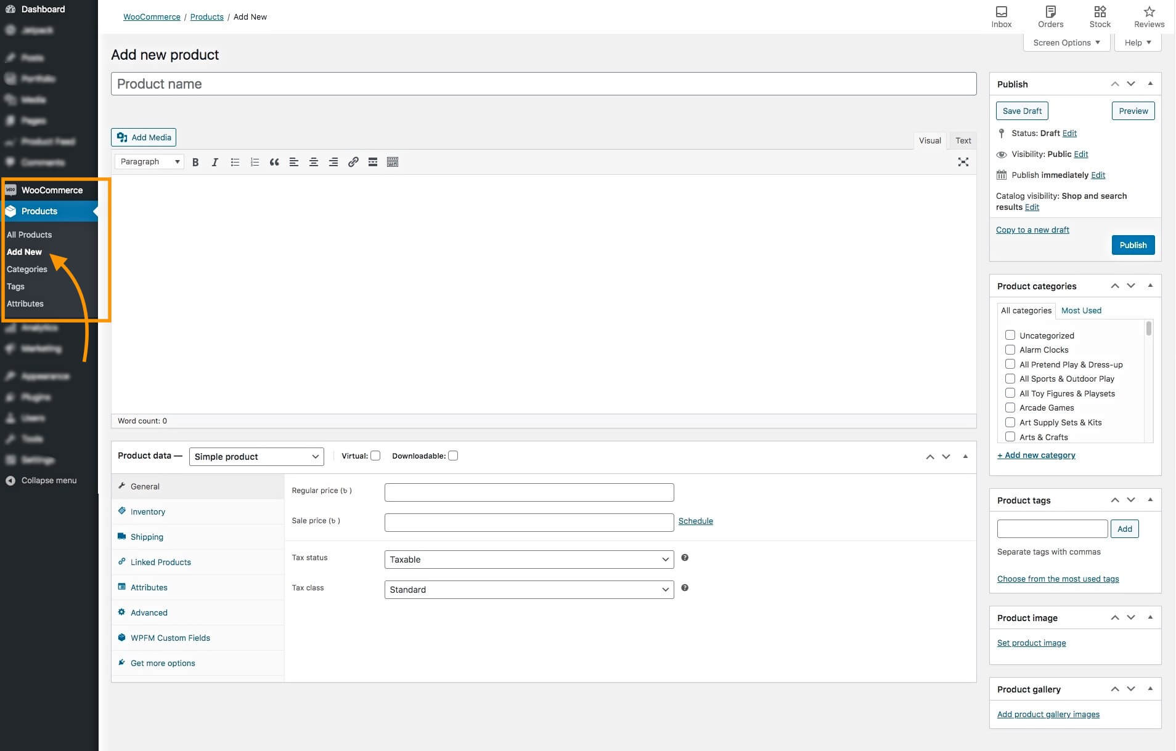The image size is (1176, 751).
Task: Open the fullscreen distraction-free editor icon
Action: point(963,163)
